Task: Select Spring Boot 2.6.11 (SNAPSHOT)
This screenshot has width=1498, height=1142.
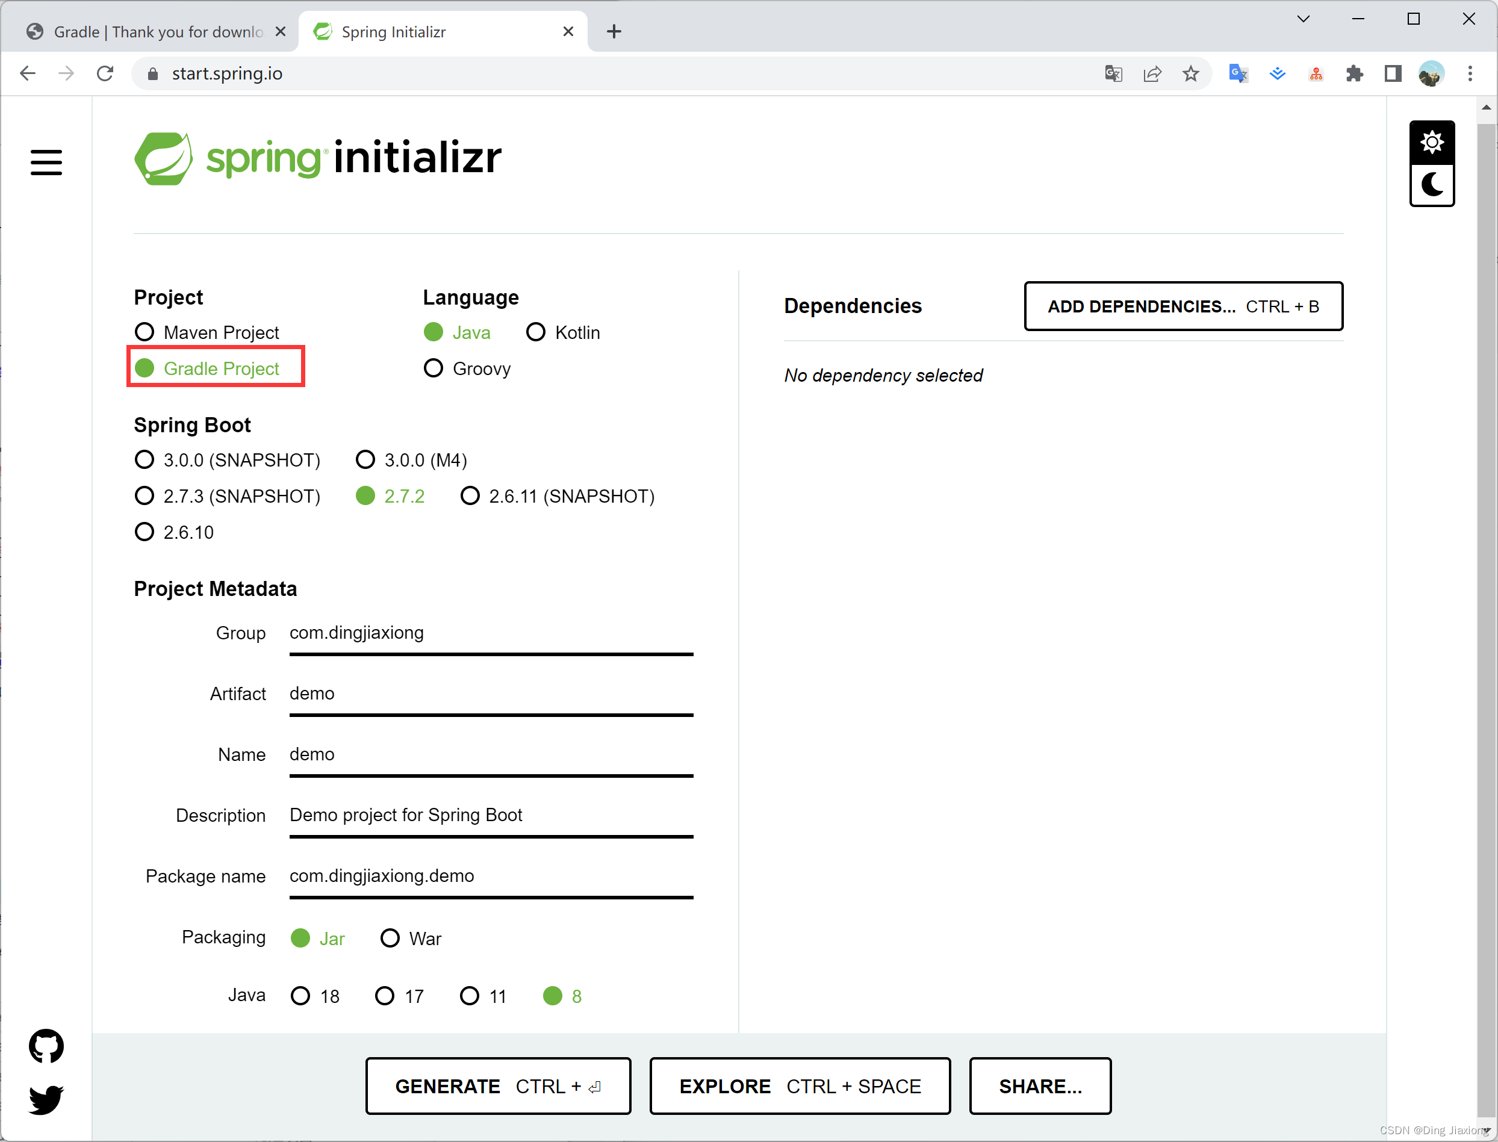Action: 558,496
